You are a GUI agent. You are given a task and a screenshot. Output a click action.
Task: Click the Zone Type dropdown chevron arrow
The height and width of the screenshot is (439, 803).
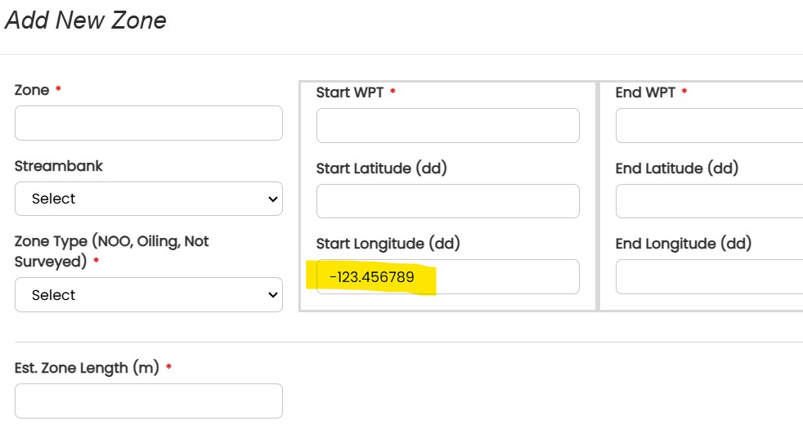click(273, 295)
